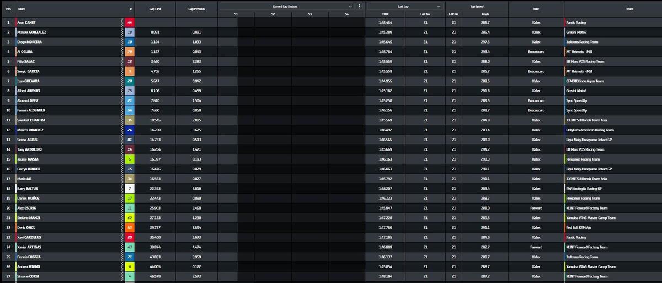
Task: Click the red number 44 badge
Action: click(x=130, y=23)
